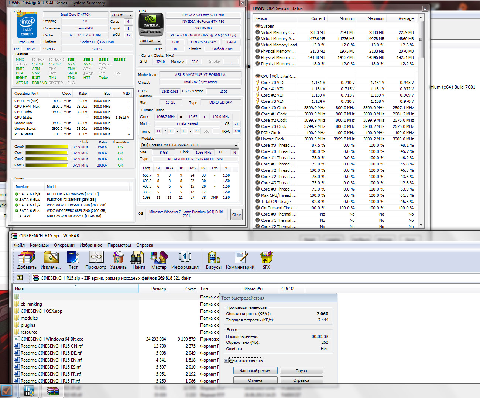The height and width of the screenshot is (398, 480).
Task: Click the Добавить (Add) toolbar icon in WinRAR
Action: [27, 257]
